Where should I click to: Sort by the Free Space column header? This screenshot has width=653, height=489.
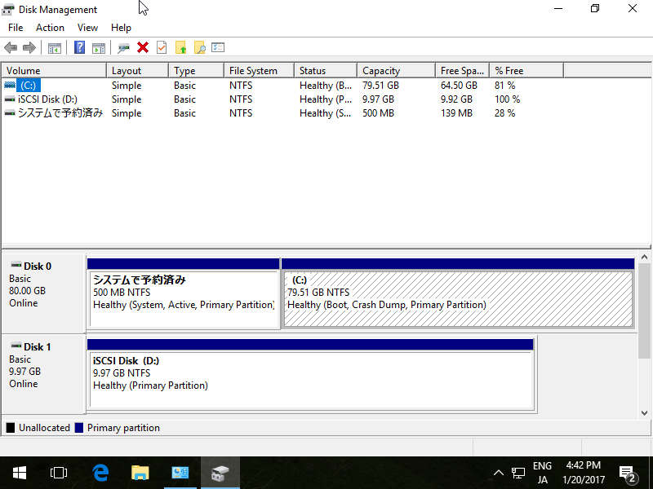click(463, 71)
